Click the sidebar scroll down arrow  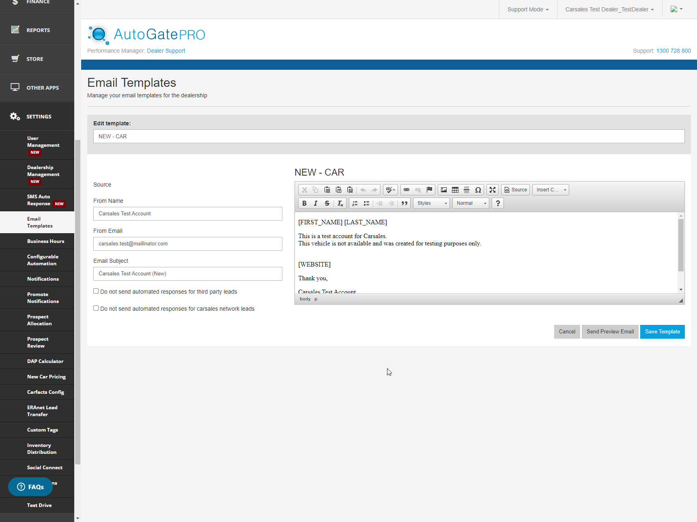[77, 518]
